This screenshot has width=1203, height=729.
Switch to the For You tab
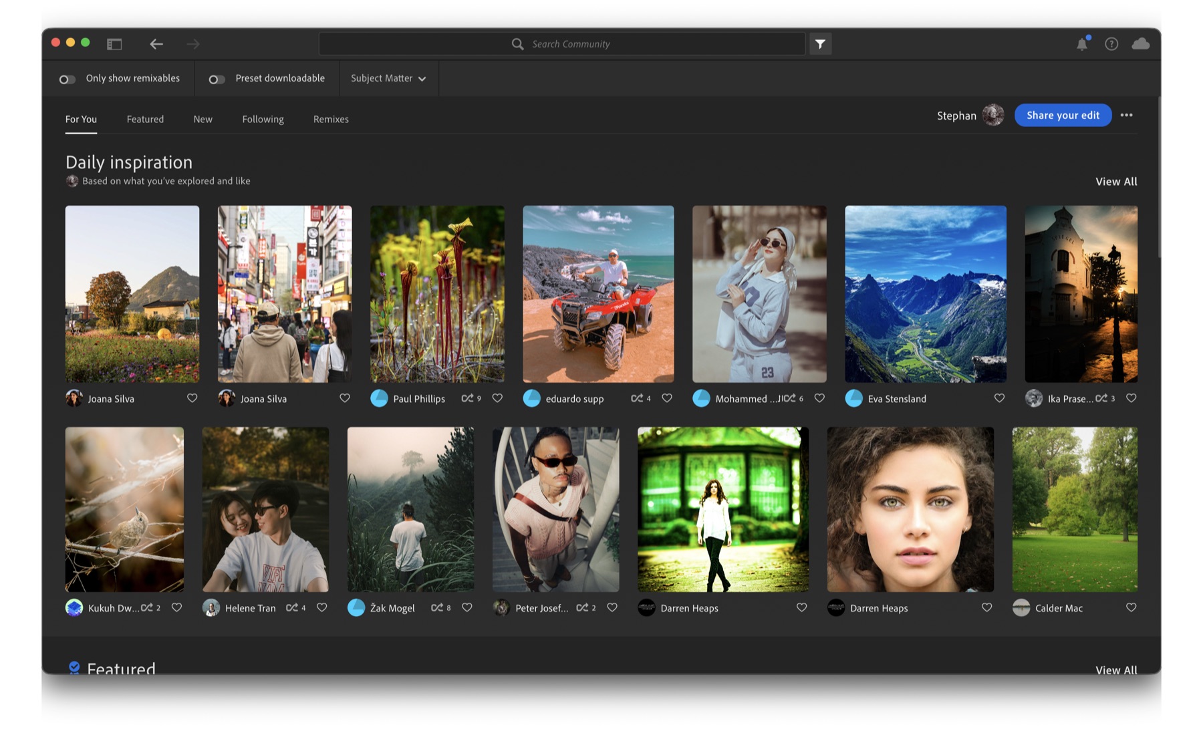81,119
